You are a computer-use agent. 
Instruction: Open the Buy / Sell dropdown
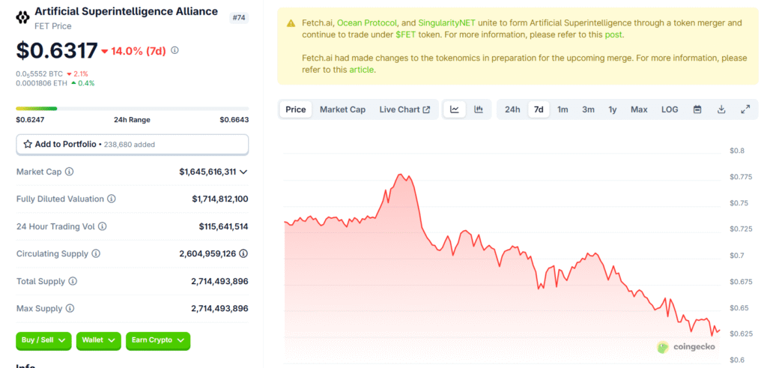[x=43, y=340]
